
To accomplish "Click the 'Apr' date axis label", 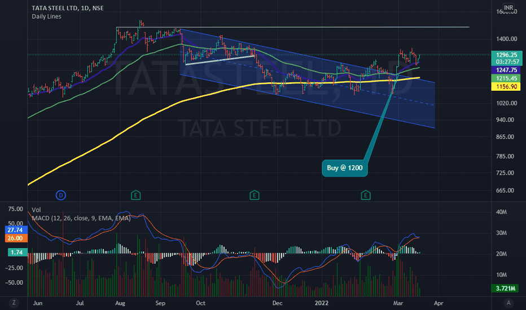I will click(439, 303).
